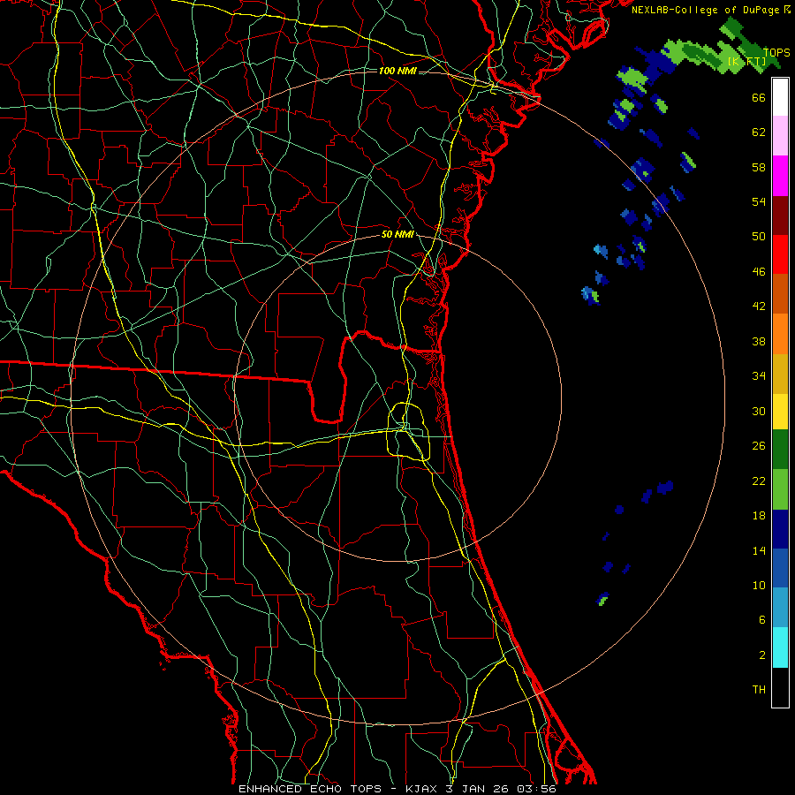This screenshot has width=795, height=795.
Task: Select the light green legend swatch
Action: tap(780, 489)
